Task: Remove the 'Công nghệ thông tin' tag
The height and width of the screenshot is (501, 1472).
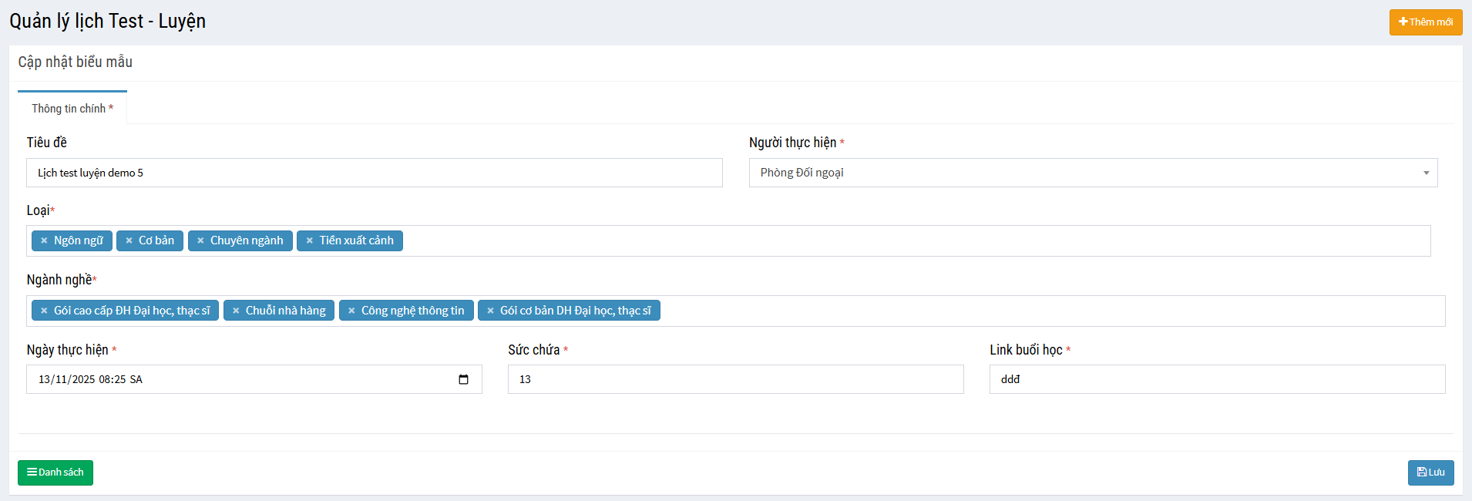Action: pos(351,311)
